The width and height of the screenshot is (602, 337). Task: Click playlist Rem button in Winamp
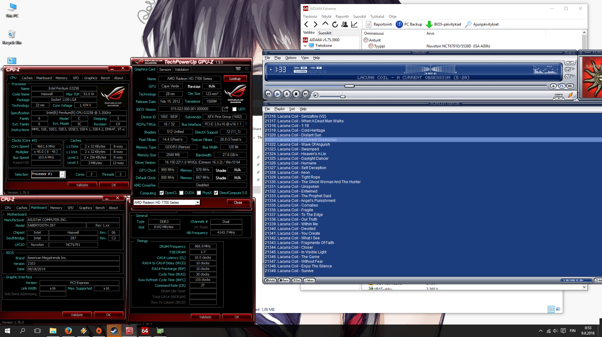[x=284, y=280]
